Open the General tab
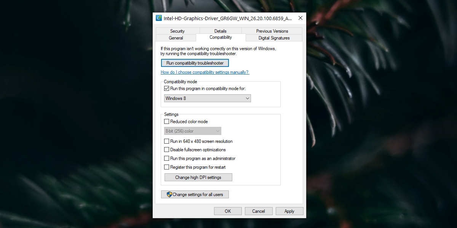Image resolution: width=457 pixels, height=228 pixels. tap(176, 38)
